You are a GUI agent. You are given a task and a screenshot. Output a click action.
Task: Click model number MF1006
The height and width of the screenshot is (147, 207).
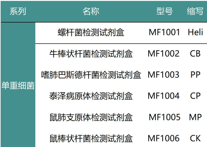(163, 138)
